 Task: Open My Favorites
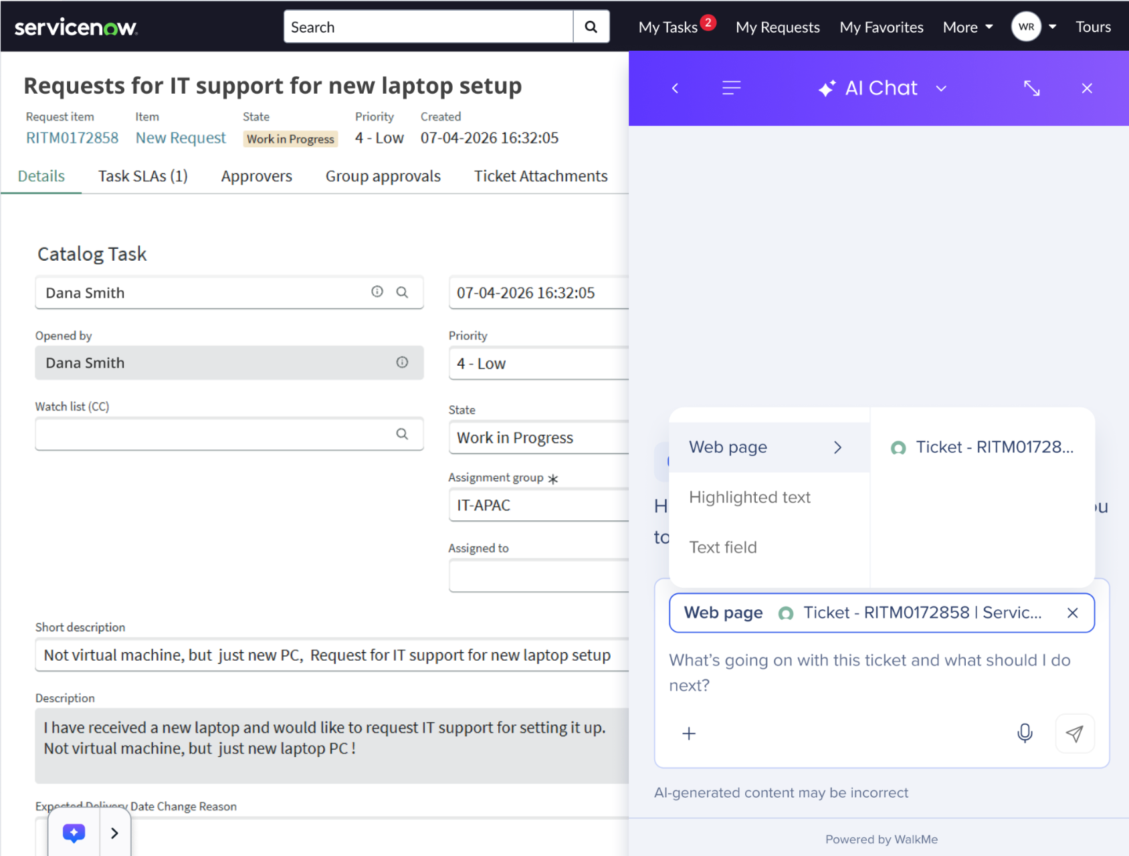881,27
